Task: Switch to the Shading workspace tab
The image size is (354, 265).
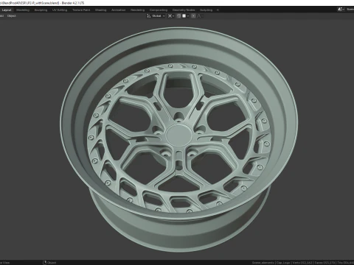Action: [101, 10]
